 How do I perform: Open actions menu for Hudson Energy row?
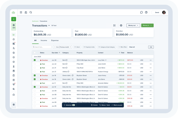click(x=151, y=72)
